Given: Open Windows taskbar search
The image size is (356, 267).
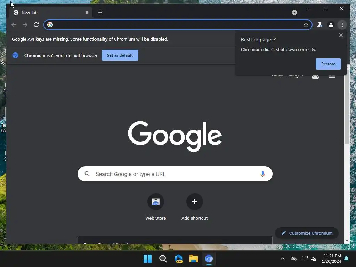Looking at the screenshot, I should [163, 259].
